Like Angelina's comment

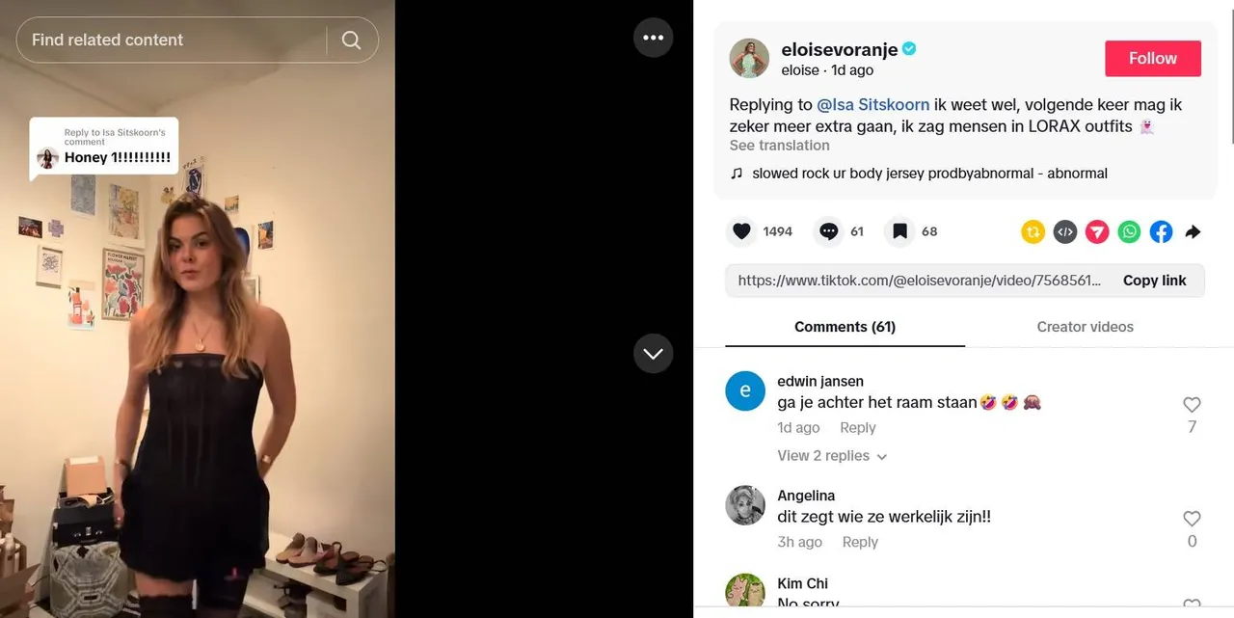pyautogui.click(x=1192, y=519)
